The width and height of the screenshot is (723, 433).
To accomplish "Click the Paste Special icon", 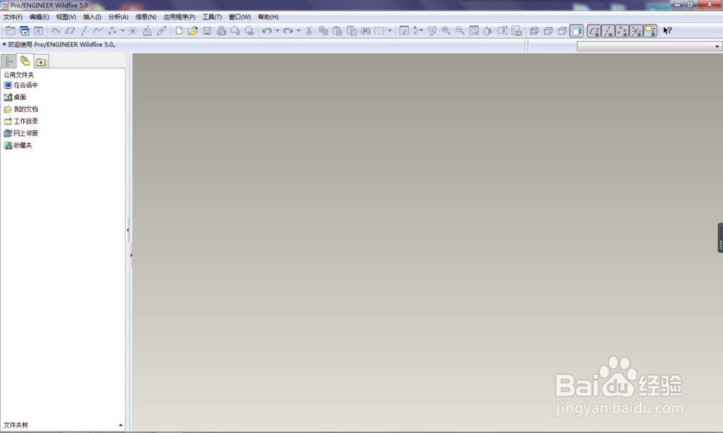I will [x=351, y=31].
